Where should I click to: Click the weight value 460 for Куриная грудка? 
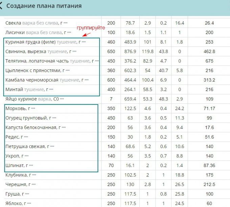[111, 42]
